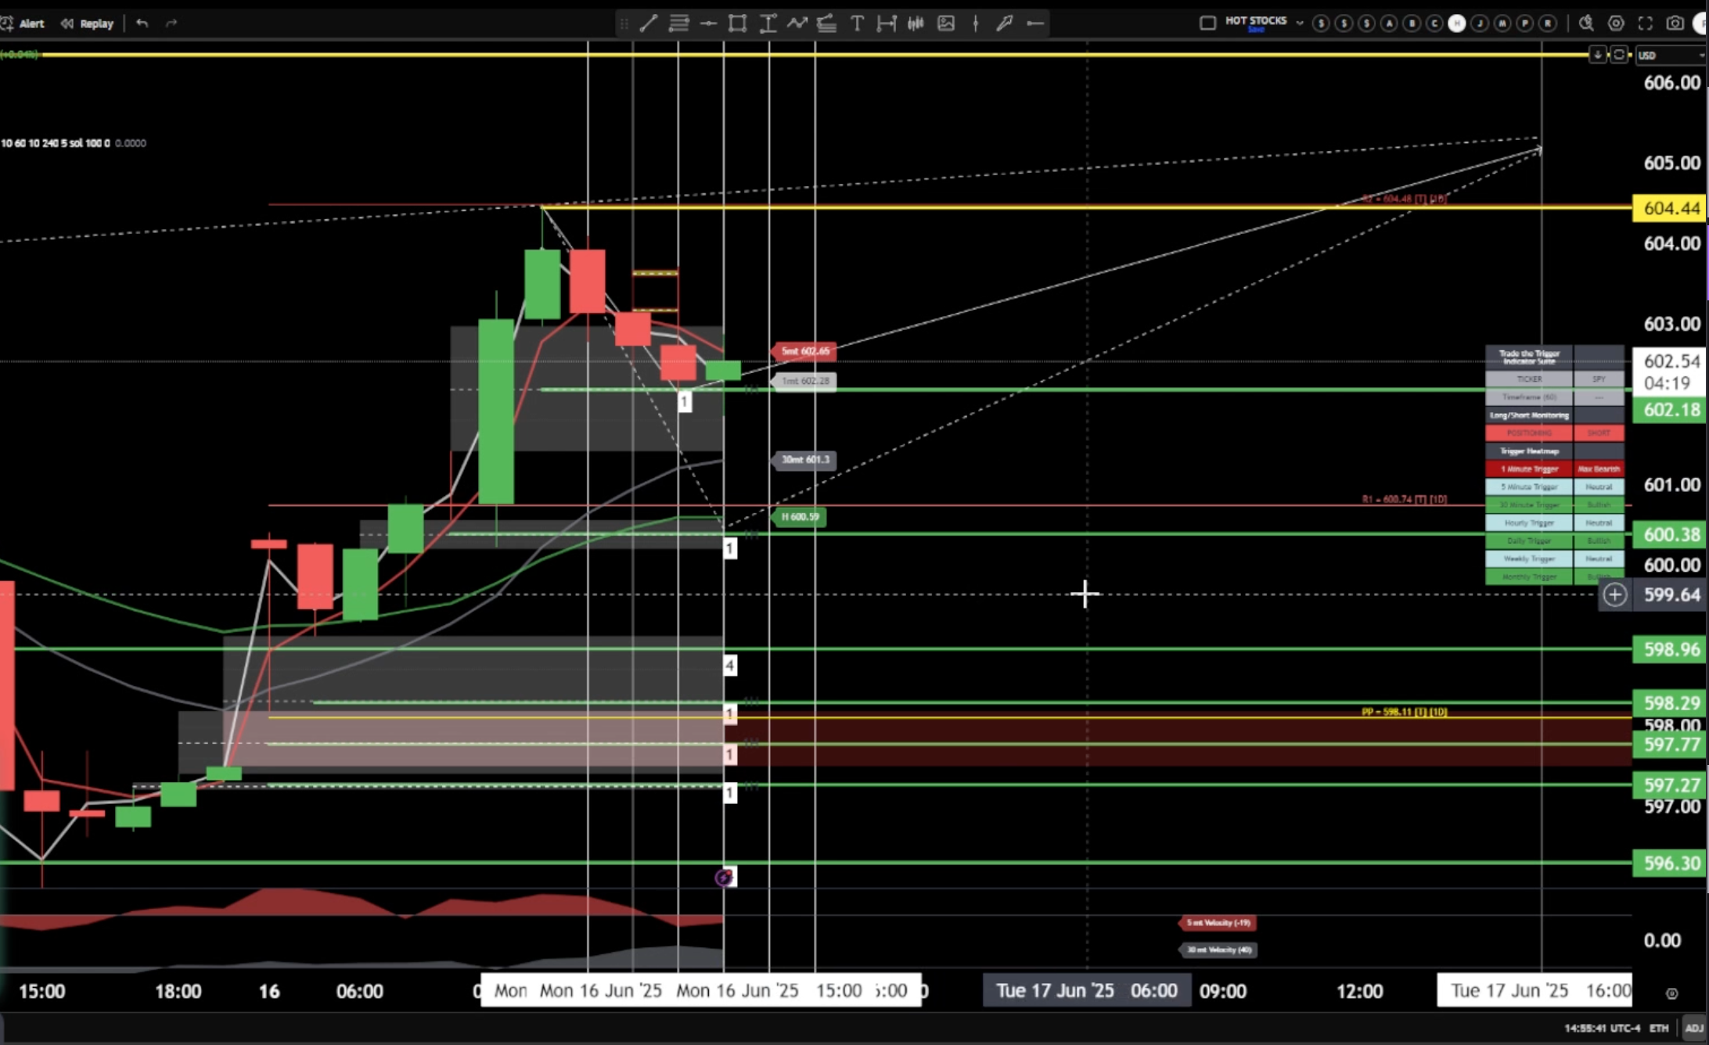
Task: Open chart settings hexagon icon
Action: pyautogui.click(x=1616, y=23)
